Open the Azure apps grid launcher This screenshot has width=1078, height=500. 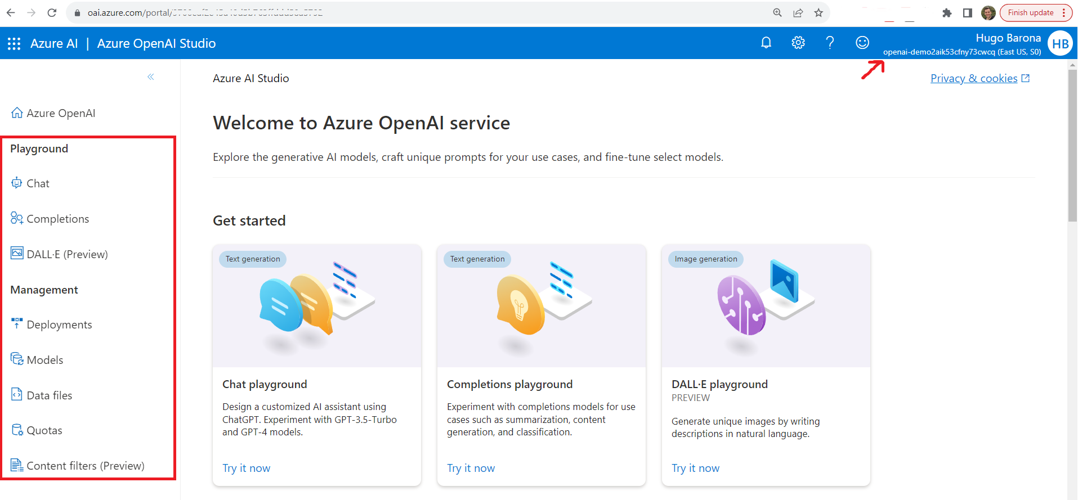click(x=14, y=43)
